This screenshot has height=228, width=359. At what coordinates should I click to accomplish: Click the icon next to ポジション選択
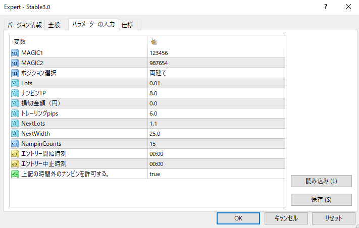(x=15, y=73)
